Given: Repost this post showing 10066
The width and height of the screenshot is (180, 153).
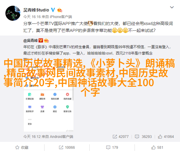Looking at the screenshot, I should click(67, 148).
